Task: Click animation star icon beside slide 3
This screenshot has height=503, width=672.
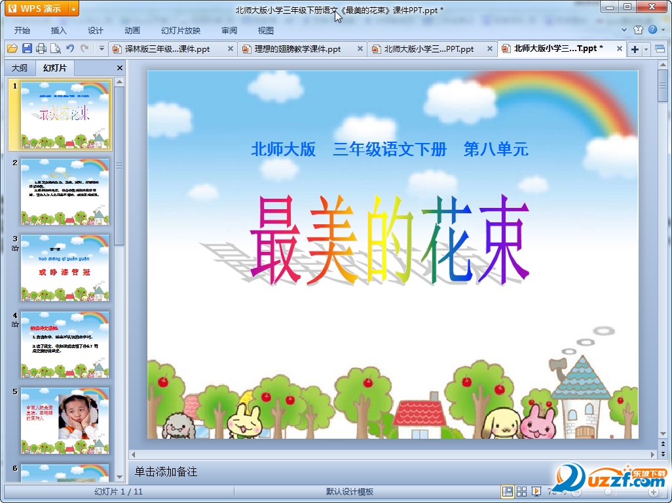Action: coord(15,248)
